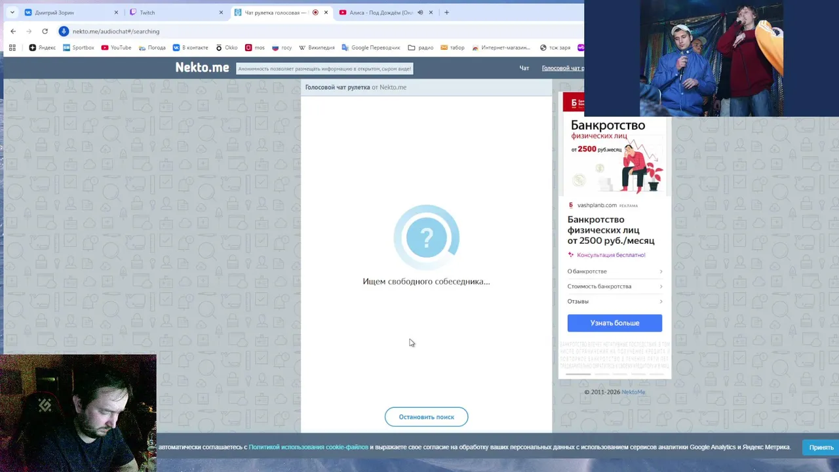
Task: Close the Чат рулетка голосовая tab
Action: [x=326, y=12]
